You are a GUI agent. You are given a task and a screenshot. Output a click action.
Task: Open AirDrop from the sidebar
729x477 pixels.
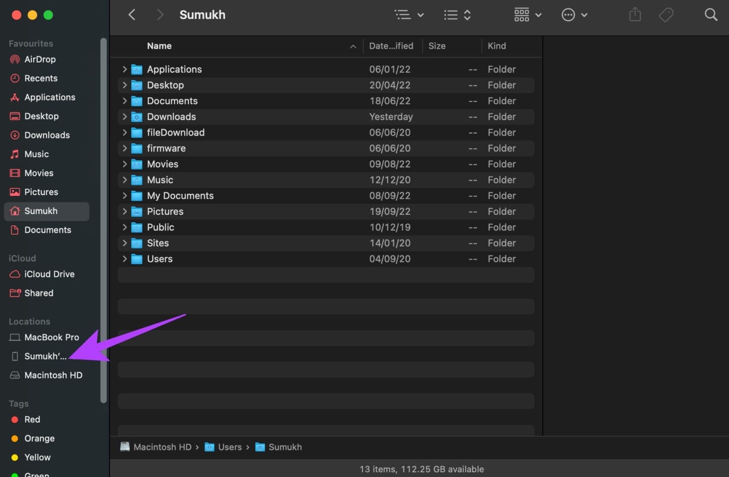(40, 59)
